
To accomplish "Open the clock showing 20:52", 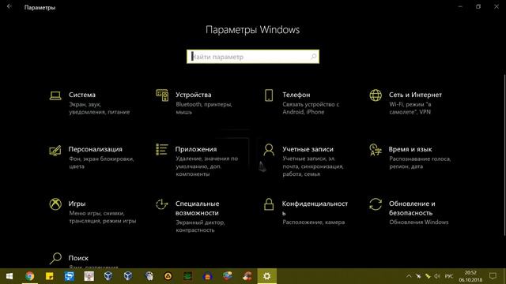I will coord(470,276).
